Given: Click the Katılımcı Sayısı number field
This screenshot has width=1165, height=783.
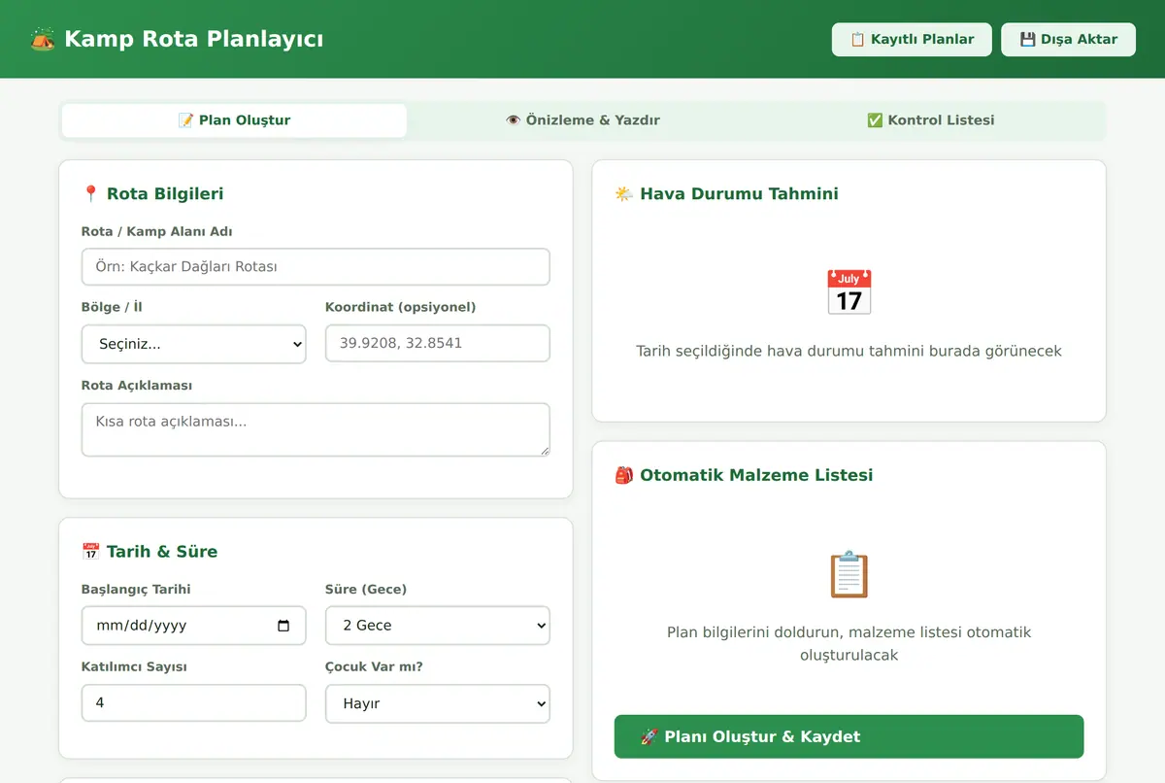Looking at the screenshot, I should (x=194, y=703).
